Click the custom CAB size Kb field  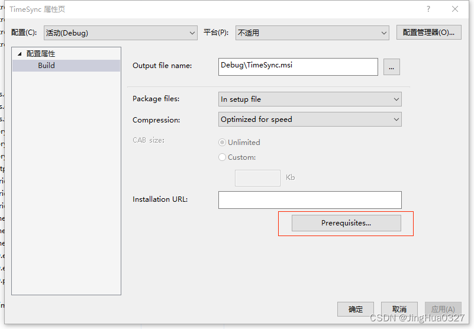click(x=257, y=178)
